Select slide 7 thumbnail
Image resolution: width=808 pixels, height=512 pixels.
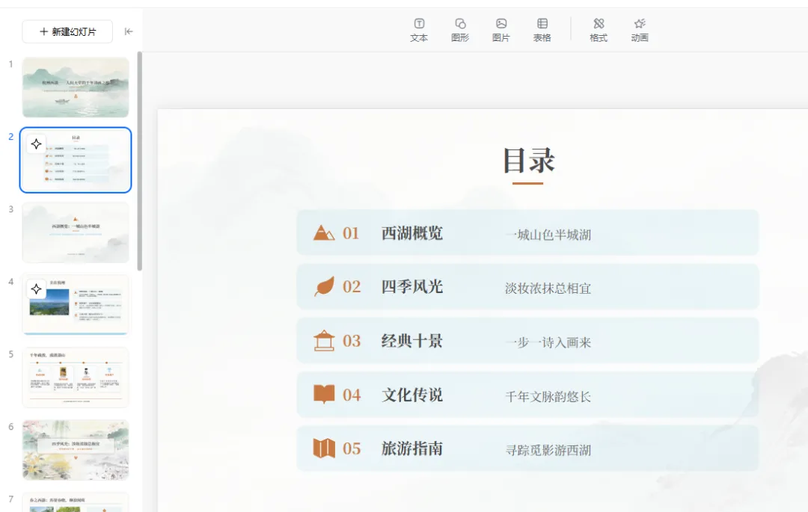[x=76, y=503]
